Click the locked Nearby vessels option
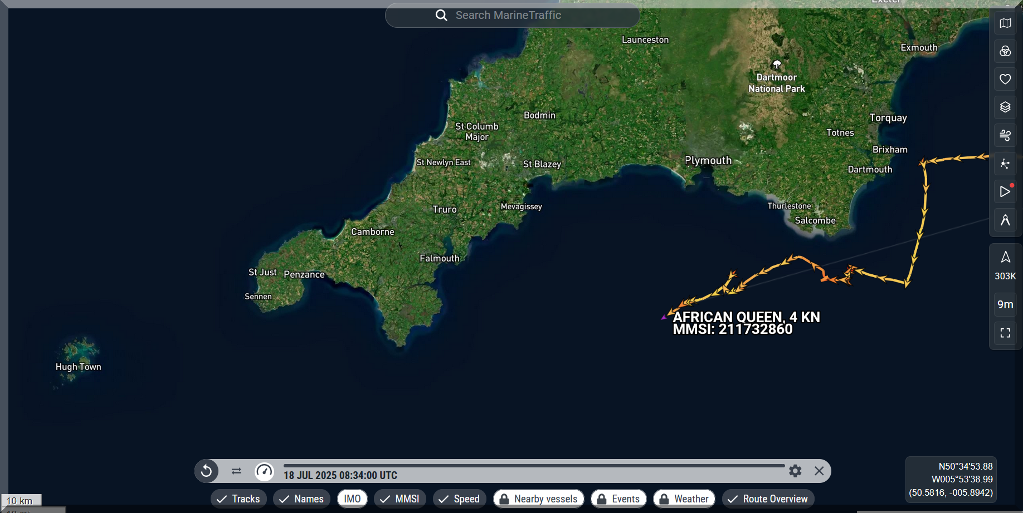The height and width of the screenshot is (513, 1023). tap(538, 499)
